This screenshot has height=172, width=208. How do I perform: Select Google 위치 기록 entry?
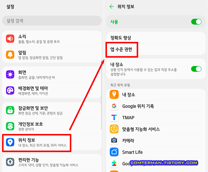point(156,106)
